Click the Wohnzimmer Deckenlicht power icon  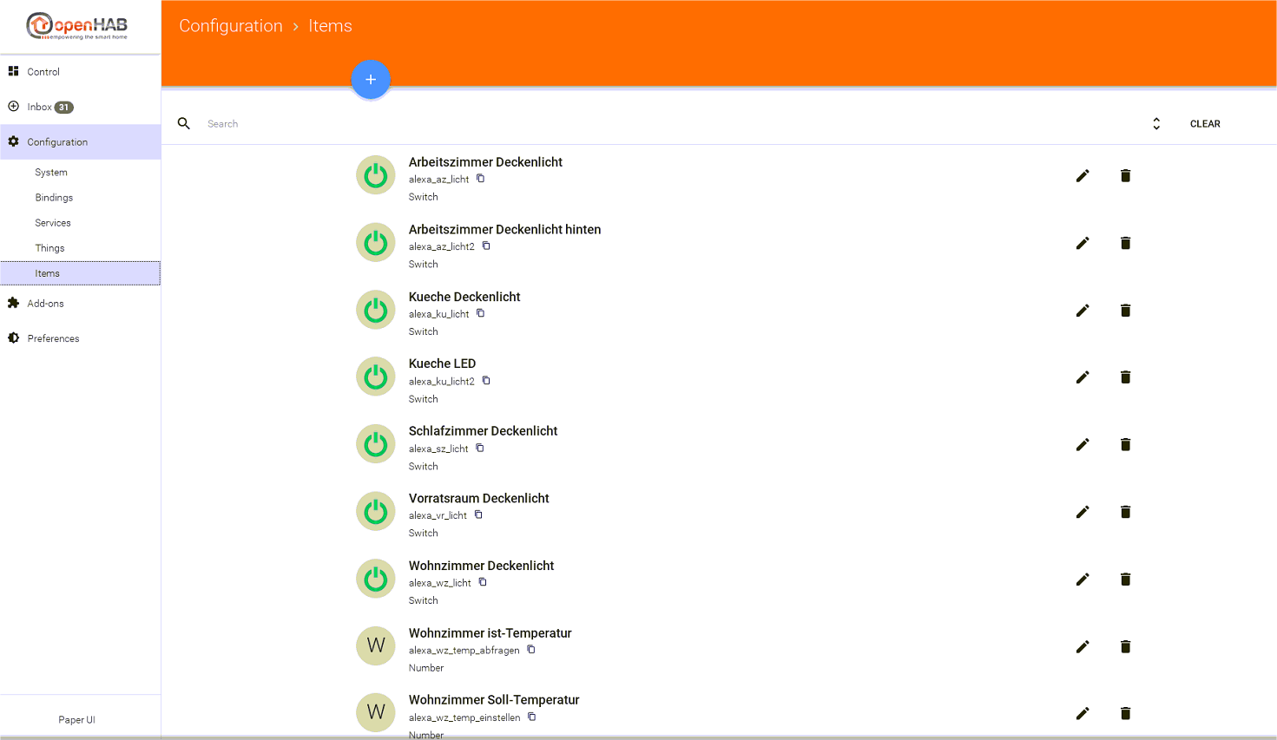pyautogui.click(x=376, y=579)
